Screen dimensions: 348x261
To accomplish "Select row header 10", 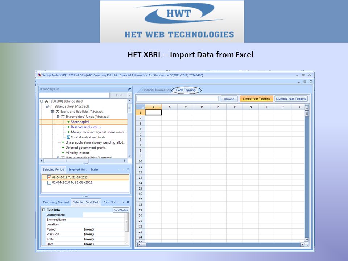I will [x=140, y=161].
